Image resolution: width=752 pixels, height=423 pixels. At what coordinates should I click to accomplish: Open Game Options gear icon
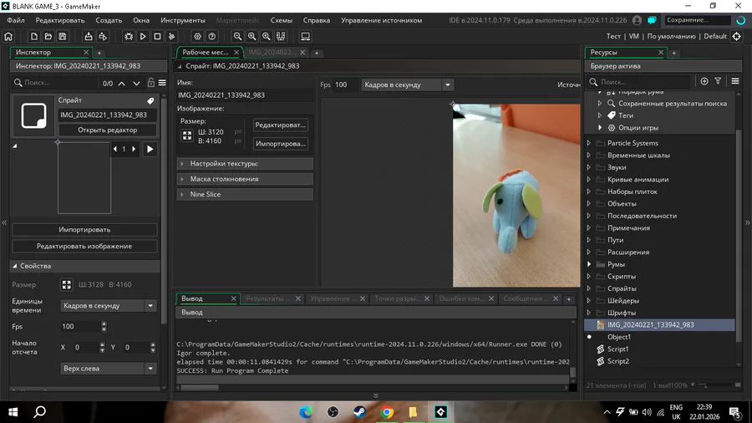click(x=197, y=37)
